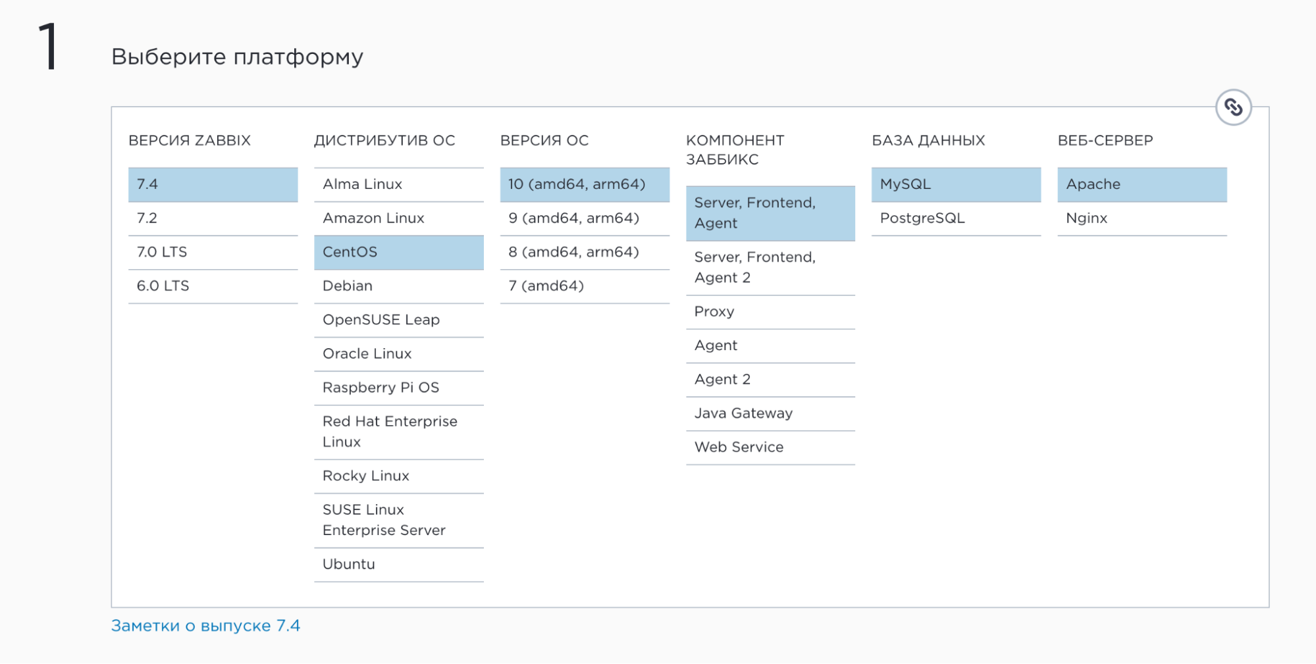Image resolution: width=1316 pixels, height=664 pixels.
Task: Choose OS version 8 (amd64, arm64)
Action: [x=585, y=252]
